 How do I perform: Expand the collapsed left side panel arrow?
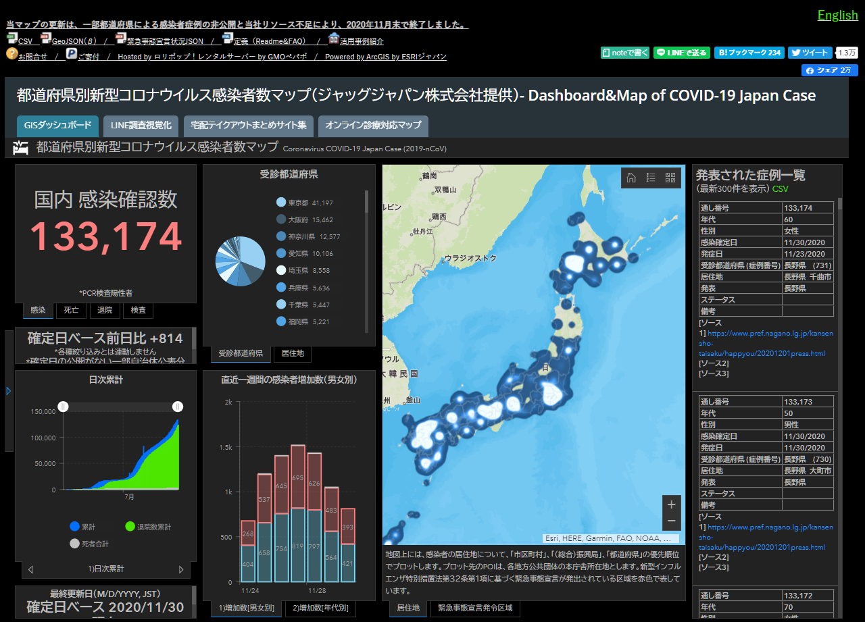(x=8, y=390)
